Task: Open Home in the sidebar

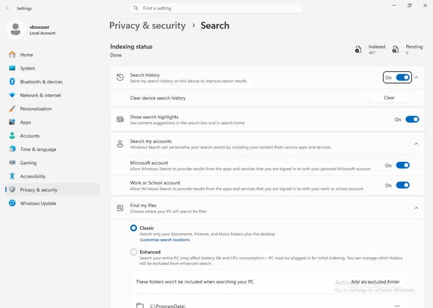Action: (x=52, y=55)
